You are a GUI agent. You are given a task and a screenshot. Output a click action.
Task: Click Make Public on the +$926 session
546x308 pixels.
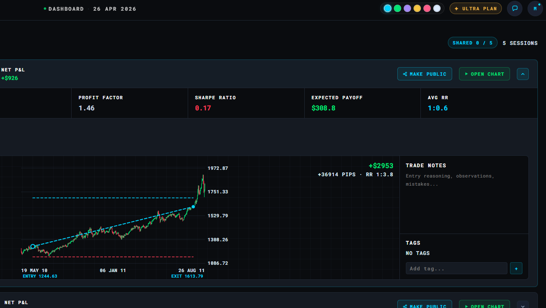[424, 74]
